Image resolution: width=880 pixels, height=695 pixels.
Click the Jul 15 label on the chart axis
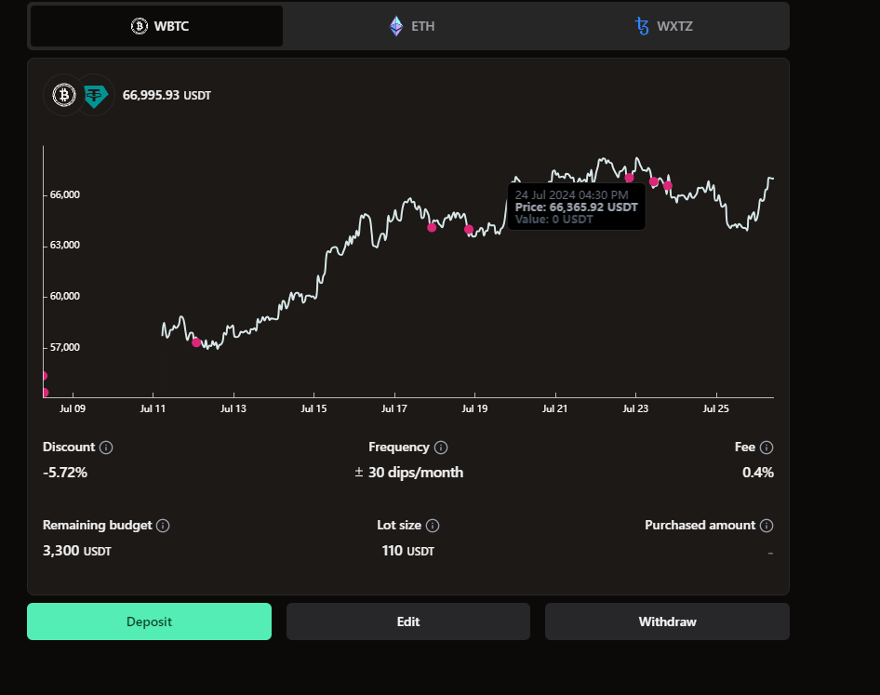coord(313,408)
